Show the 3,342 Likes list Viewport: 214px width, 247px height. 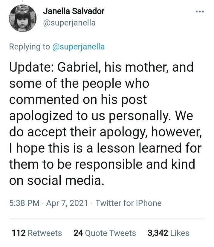(x=168, y=233)
